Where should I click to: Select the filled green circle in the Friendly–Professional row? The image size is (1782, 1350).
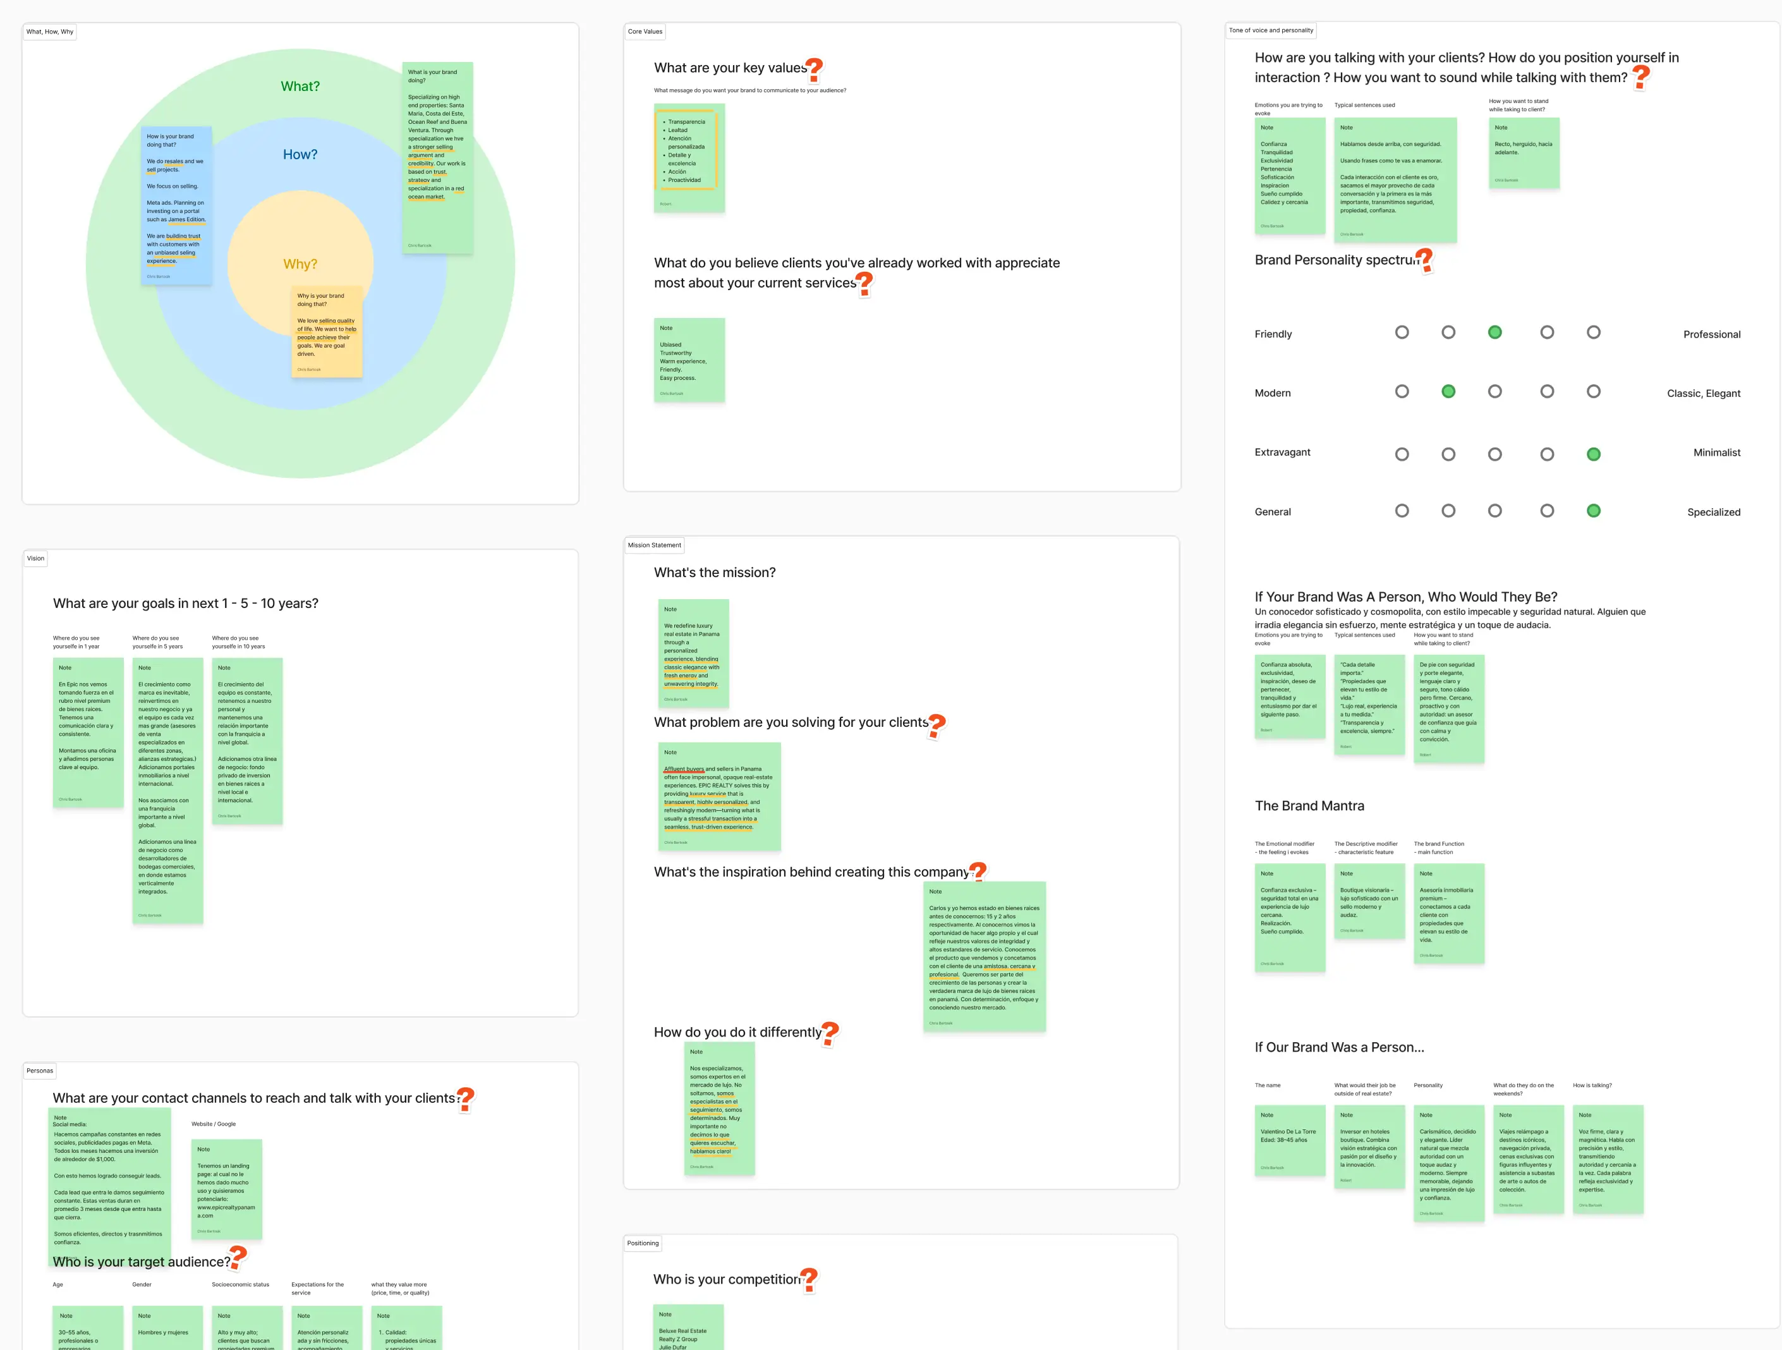pyautogui.click(x=1494, y=332)
